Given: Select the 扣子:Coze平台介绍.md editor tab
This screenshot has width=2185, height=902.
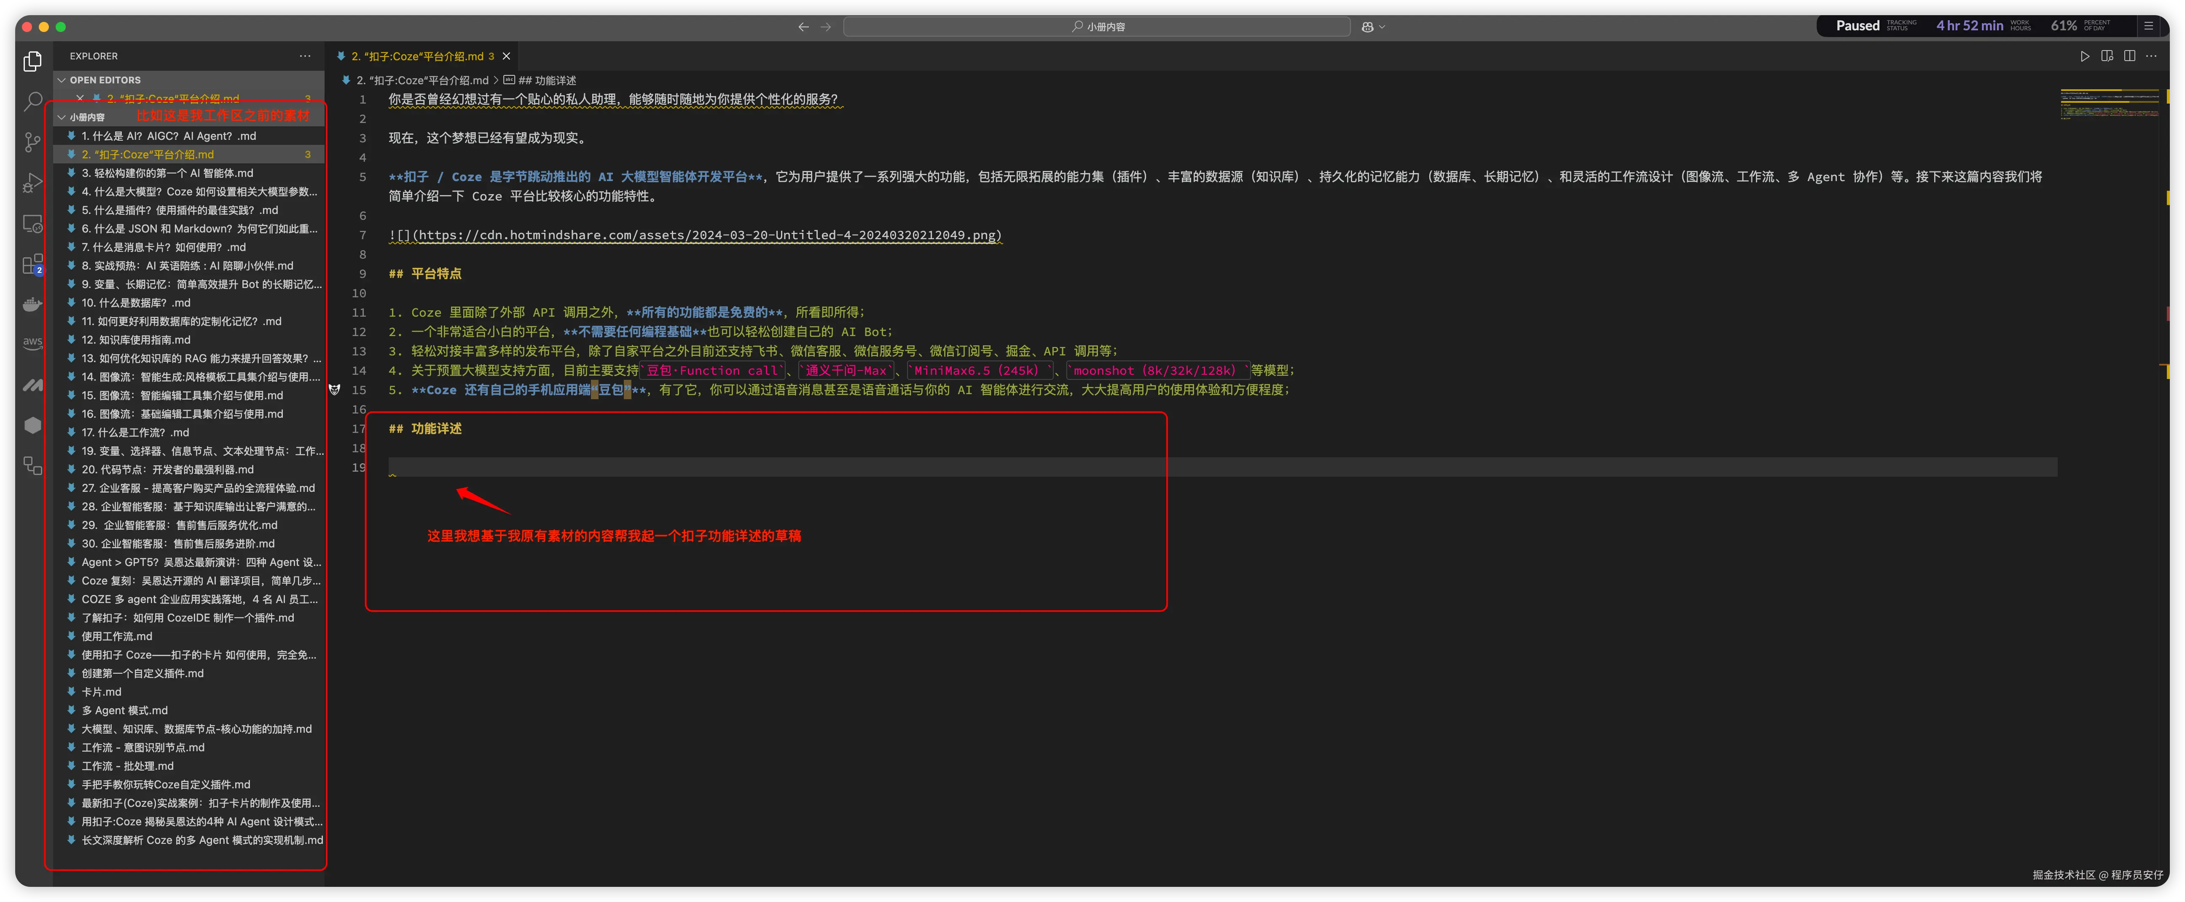Looking at the screenshot, I should [x=417, y=56].
